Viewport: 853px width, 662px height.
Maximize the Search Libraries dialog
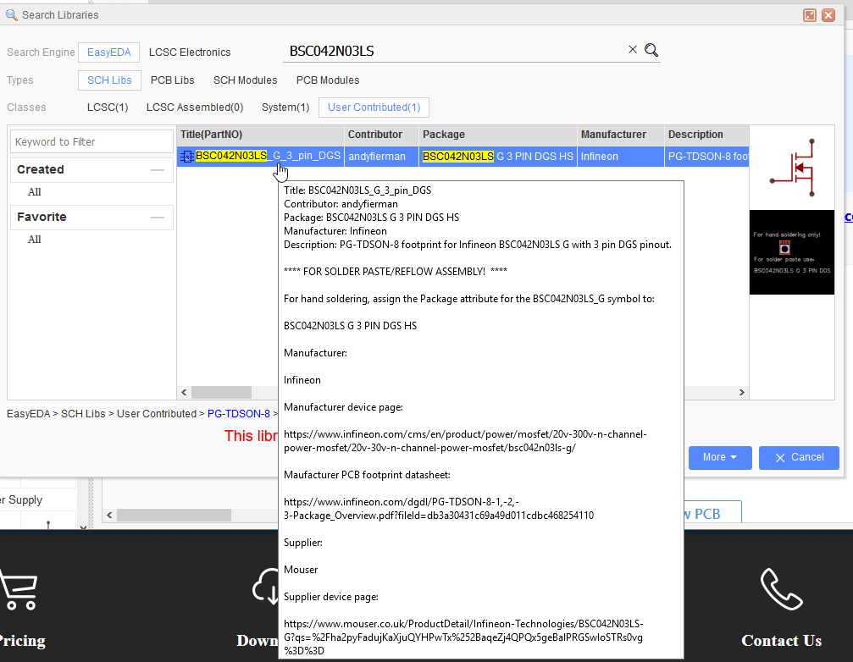pos(810,15)
